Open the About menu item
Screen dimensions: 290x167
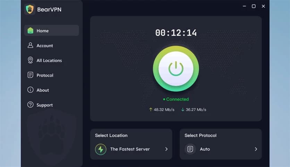[x=52, y=90]
